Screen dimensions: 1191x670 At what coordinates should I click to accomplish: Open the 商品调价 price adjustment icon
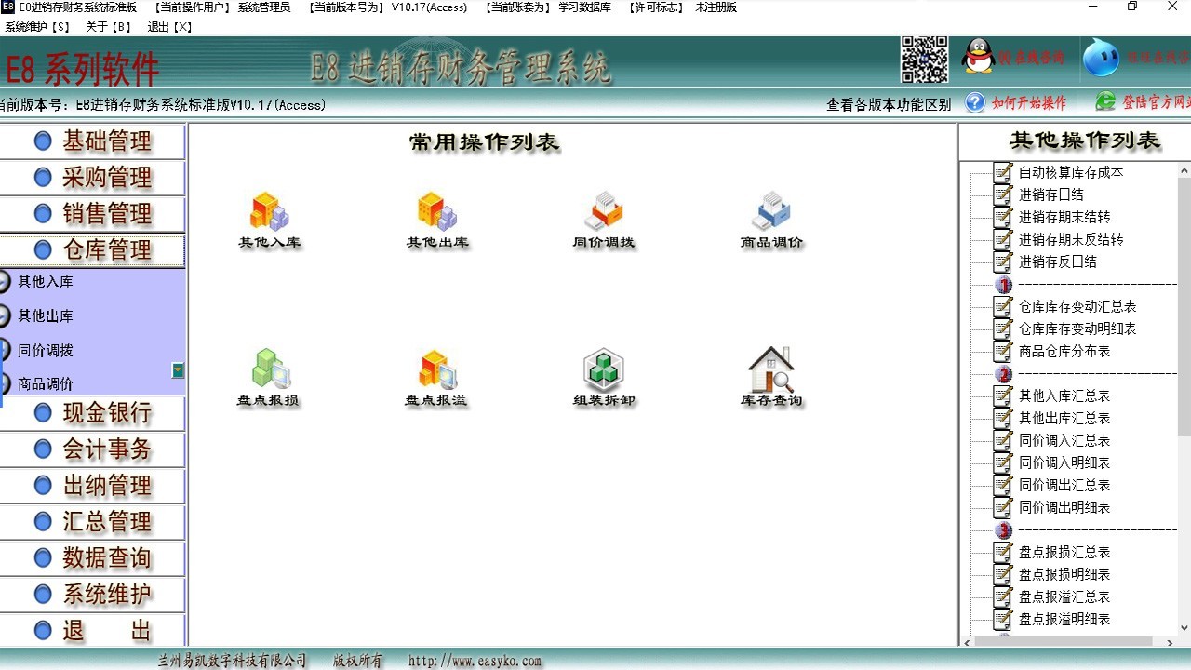click(770, 212)
